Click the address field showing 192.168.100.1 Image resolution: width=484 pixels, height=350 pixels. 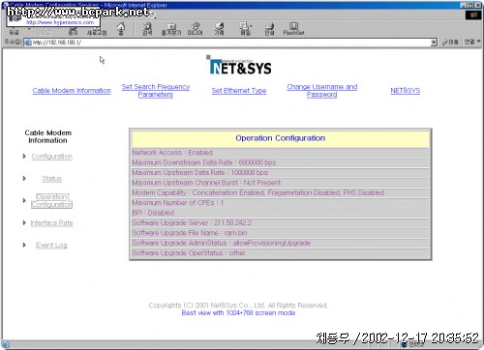(230, 43)
